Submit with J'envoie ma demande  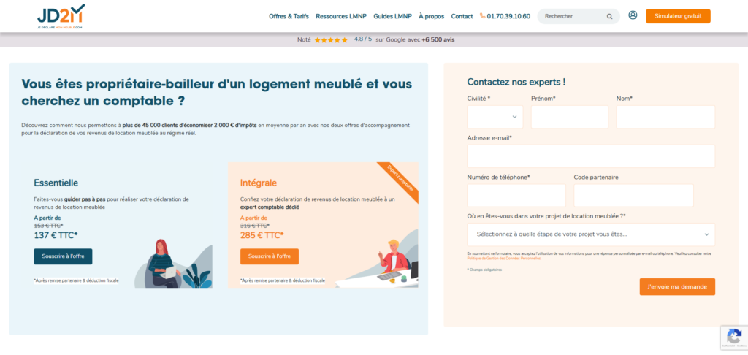676,287
